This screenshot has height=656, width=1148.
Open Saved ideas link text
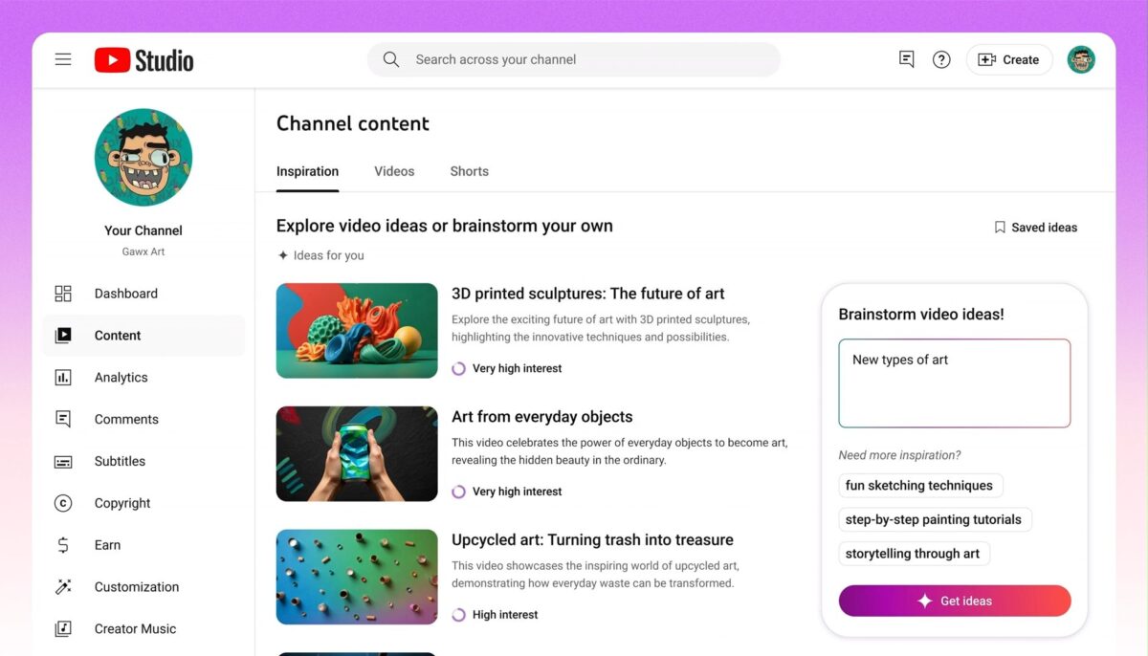1044,228
